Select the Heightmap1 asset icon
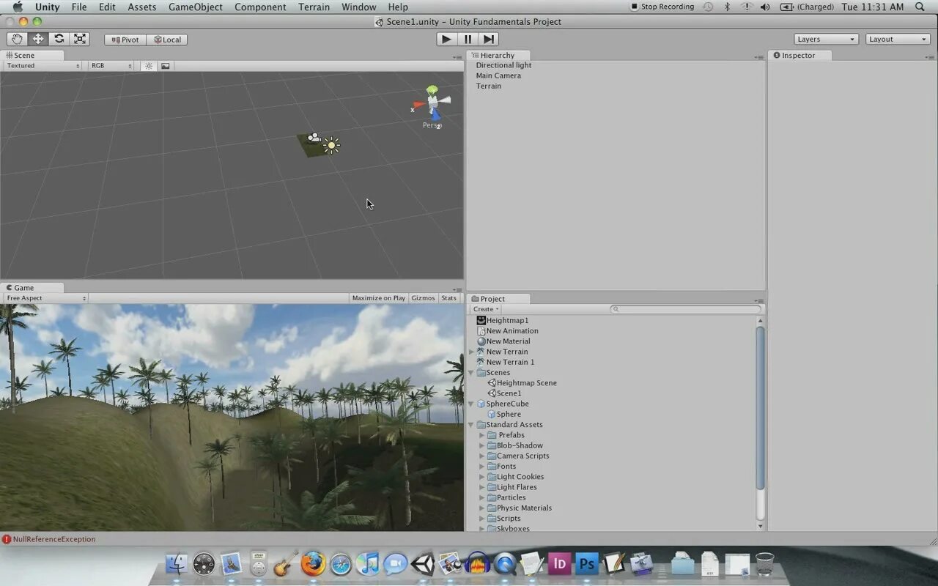This screenshot has width=938, height=586. (x=481, y=320)
